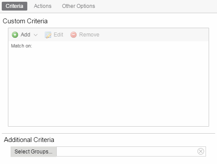Click the Match on: label

pos(22,46)
